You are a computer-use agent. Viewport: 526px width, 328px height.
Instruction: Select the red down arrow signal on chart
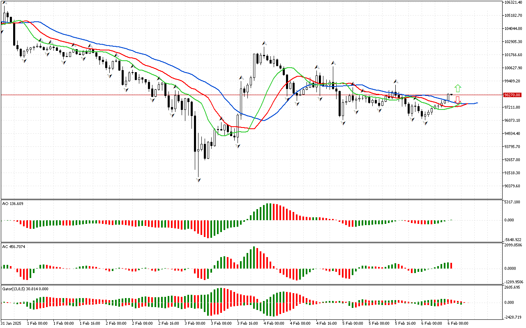[x=457, y=100]
